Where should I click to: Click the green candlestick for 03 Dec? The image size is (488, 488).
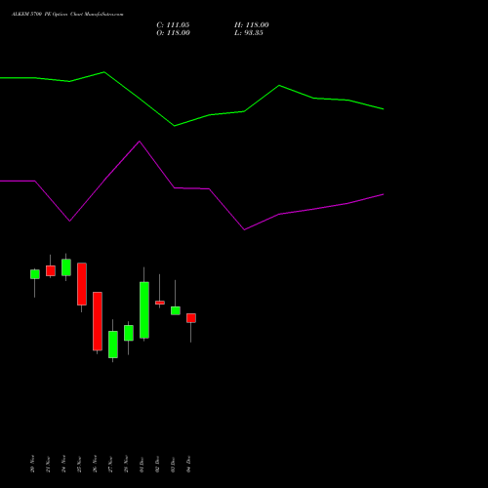176,310
